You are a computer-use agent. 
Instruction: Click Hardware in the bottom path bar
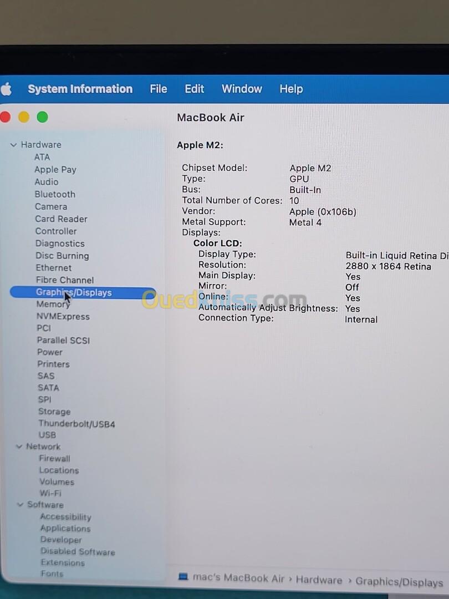[x=319, y=580]
